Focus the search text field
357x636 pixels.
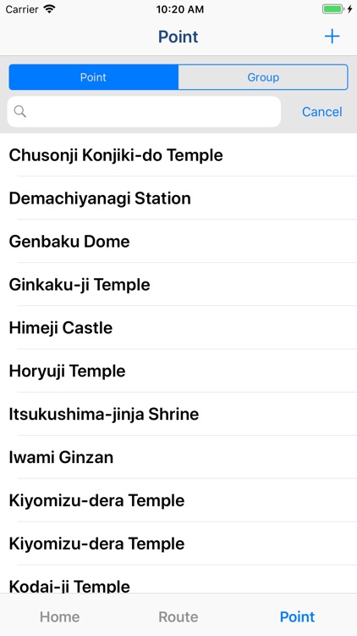point(144,112)
